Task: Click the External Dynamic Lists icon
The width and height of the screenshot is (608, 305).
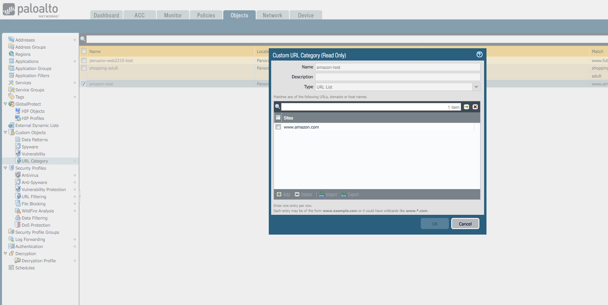Action: point(11,125)
